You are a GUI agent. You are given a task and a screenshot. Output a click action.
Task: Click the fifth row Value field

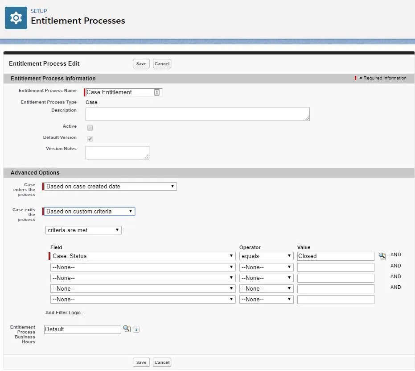tap(336, 300)
